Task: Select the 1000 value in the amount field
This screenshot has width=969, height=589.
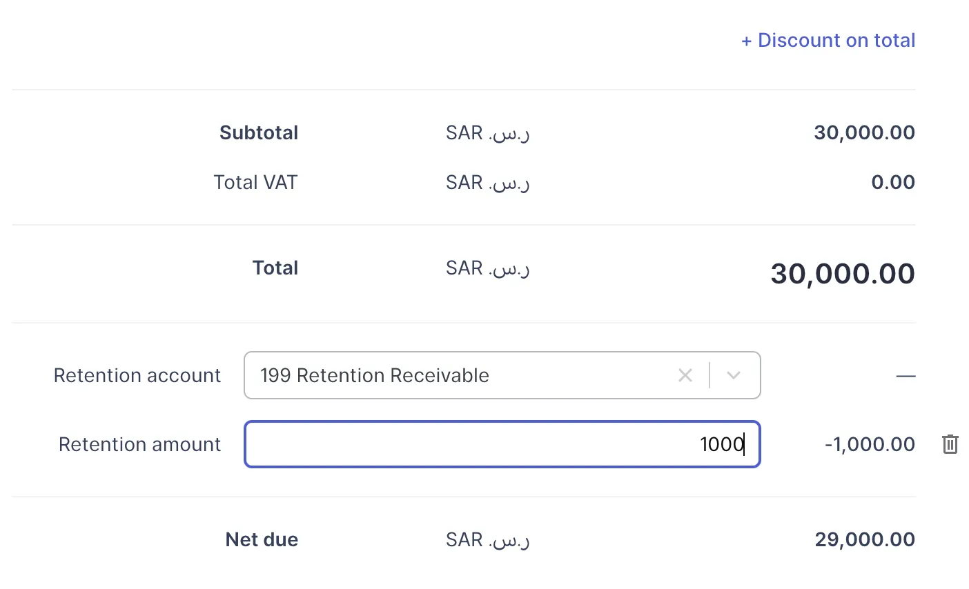Action: point(721,444)
